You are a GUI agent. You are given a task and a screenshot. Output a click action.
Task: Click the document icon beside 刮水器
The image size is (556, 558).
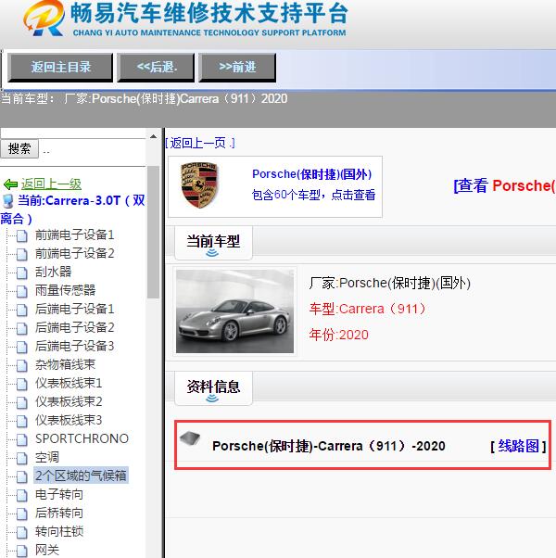[21, 273]
